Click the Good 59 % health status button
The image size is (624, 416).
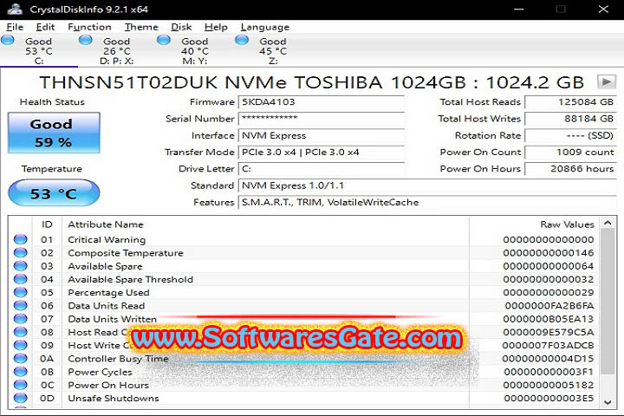tap(54, 133)
